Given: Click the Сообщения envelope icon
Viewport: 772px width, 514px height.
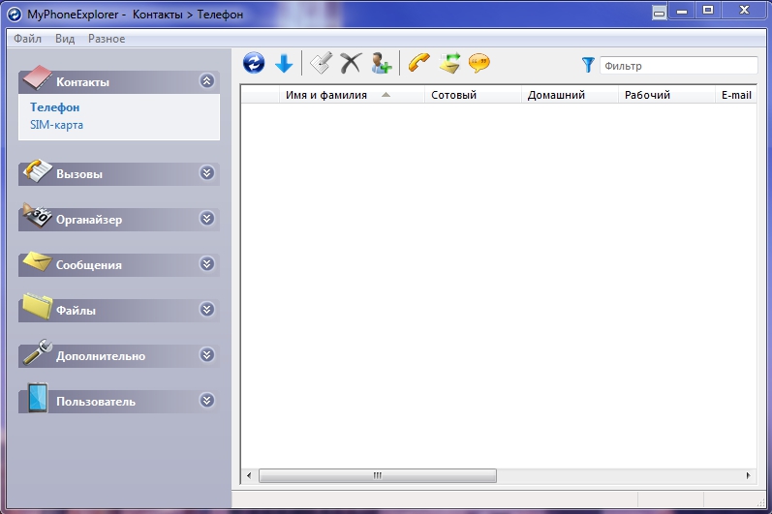Looking at the screenshot, I should [37, 261].
